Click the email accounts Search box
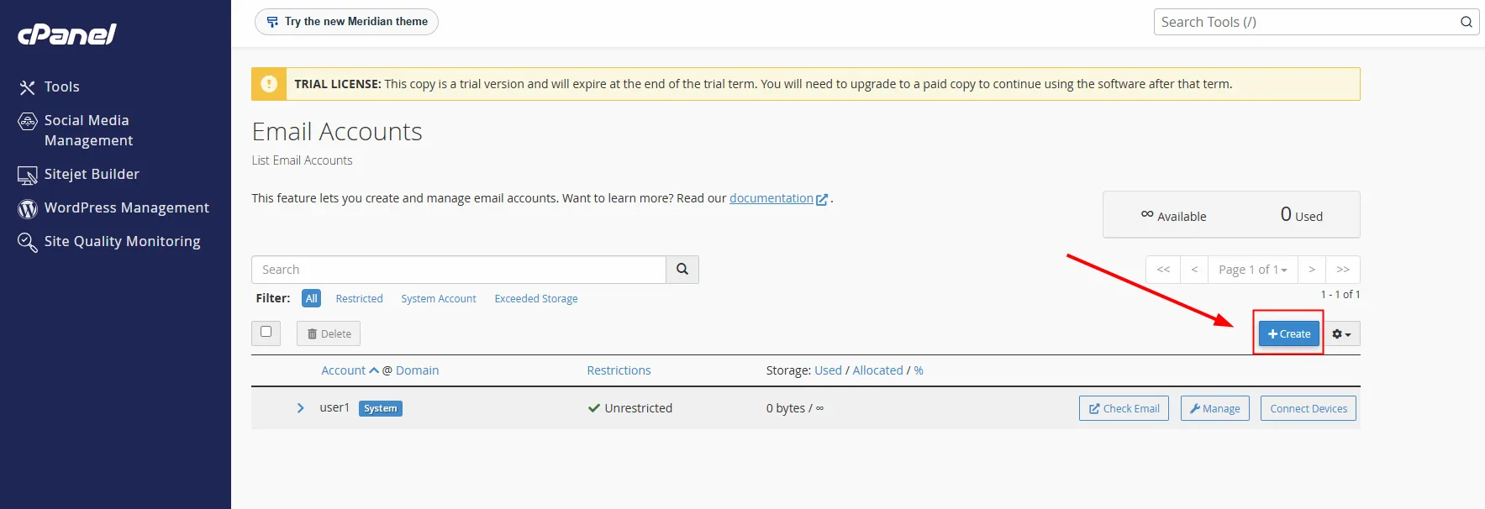Viewport: 1485px width, 509px height. 459,270
